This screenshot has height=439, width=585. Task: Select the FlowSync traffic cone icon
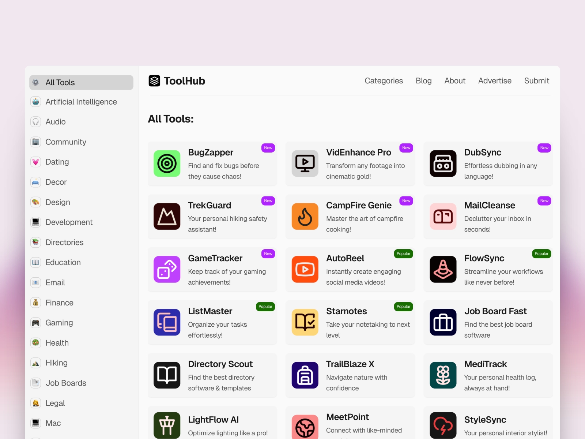[x=443, y=270]
